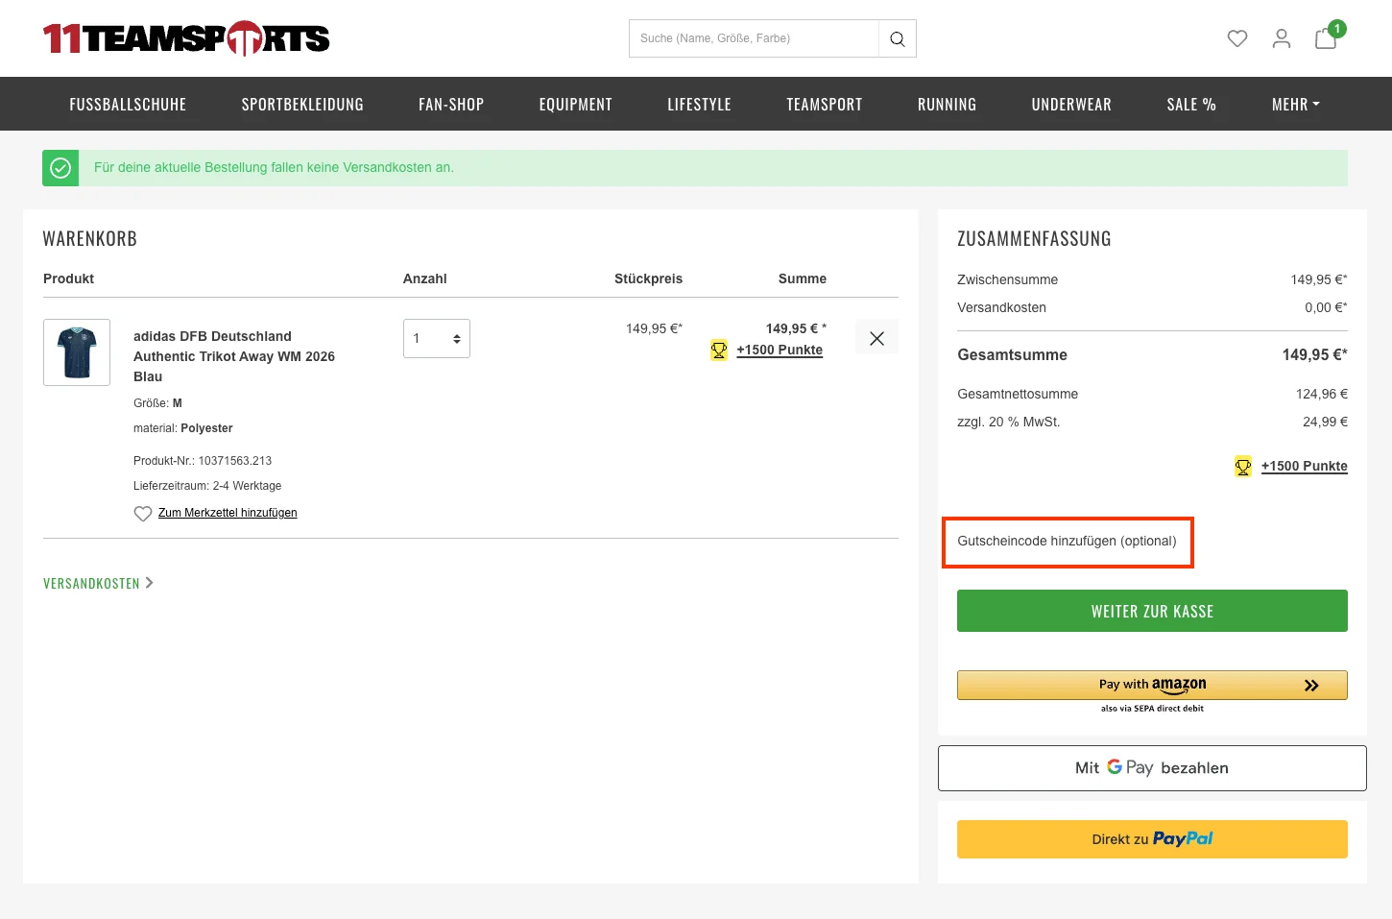Open the Anzahl quantity dropdown
Image resolution: width=1392 pixels, height=919 pixels.
[x=437, y=338]
